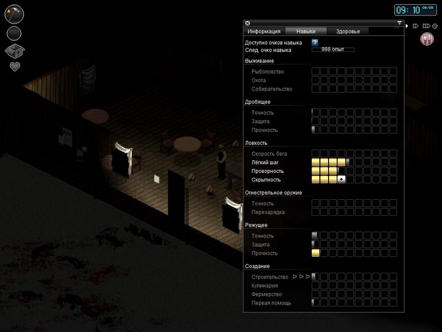Select the Скрытность skill label

266,180
